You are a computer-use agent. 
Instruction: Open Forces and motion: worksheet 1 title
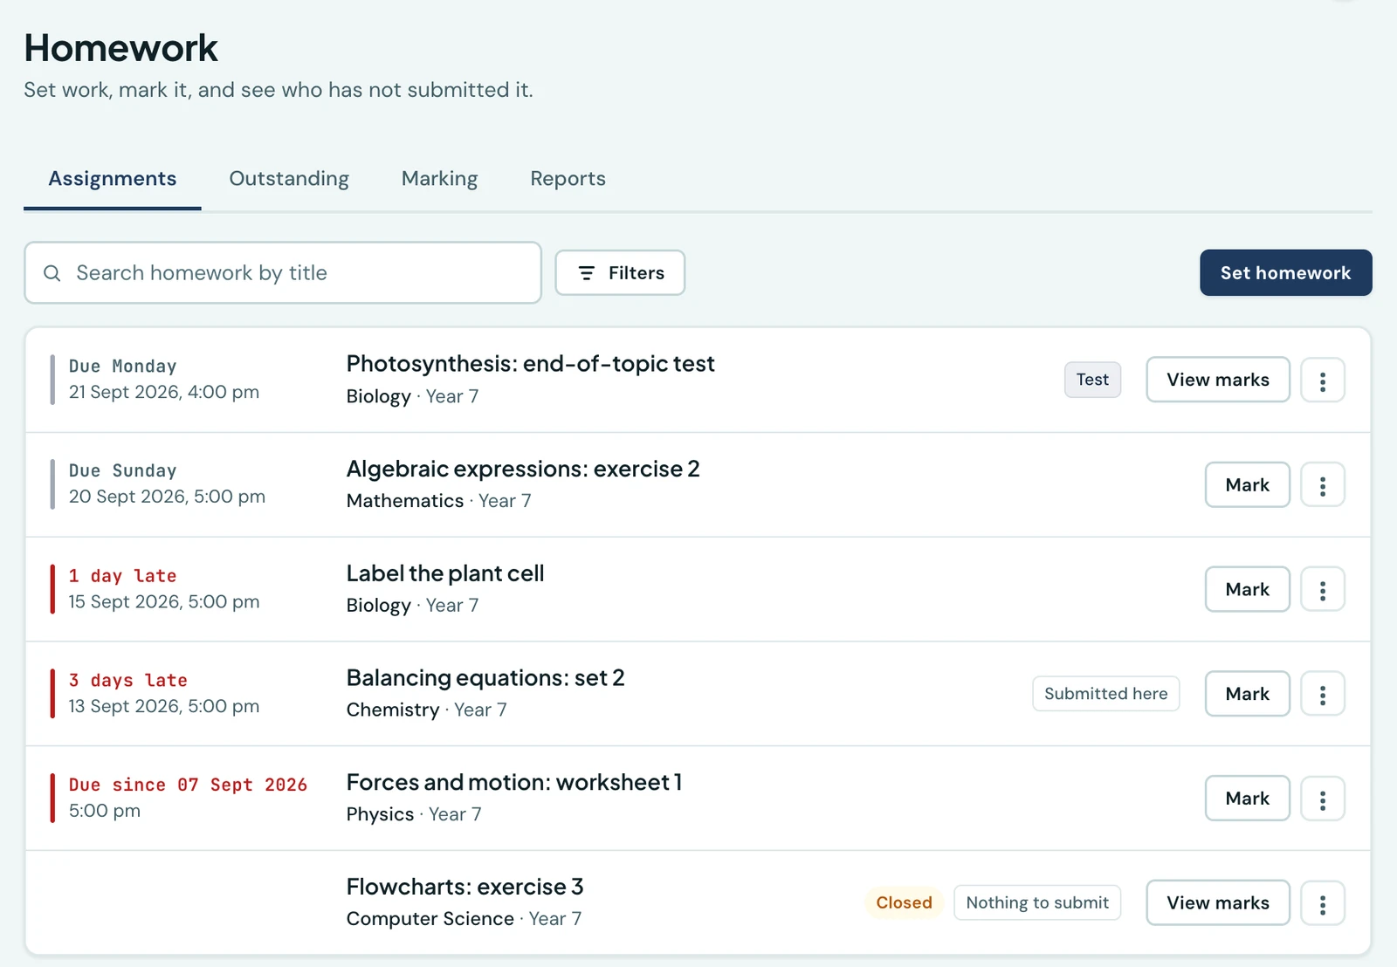click(513, 783)
